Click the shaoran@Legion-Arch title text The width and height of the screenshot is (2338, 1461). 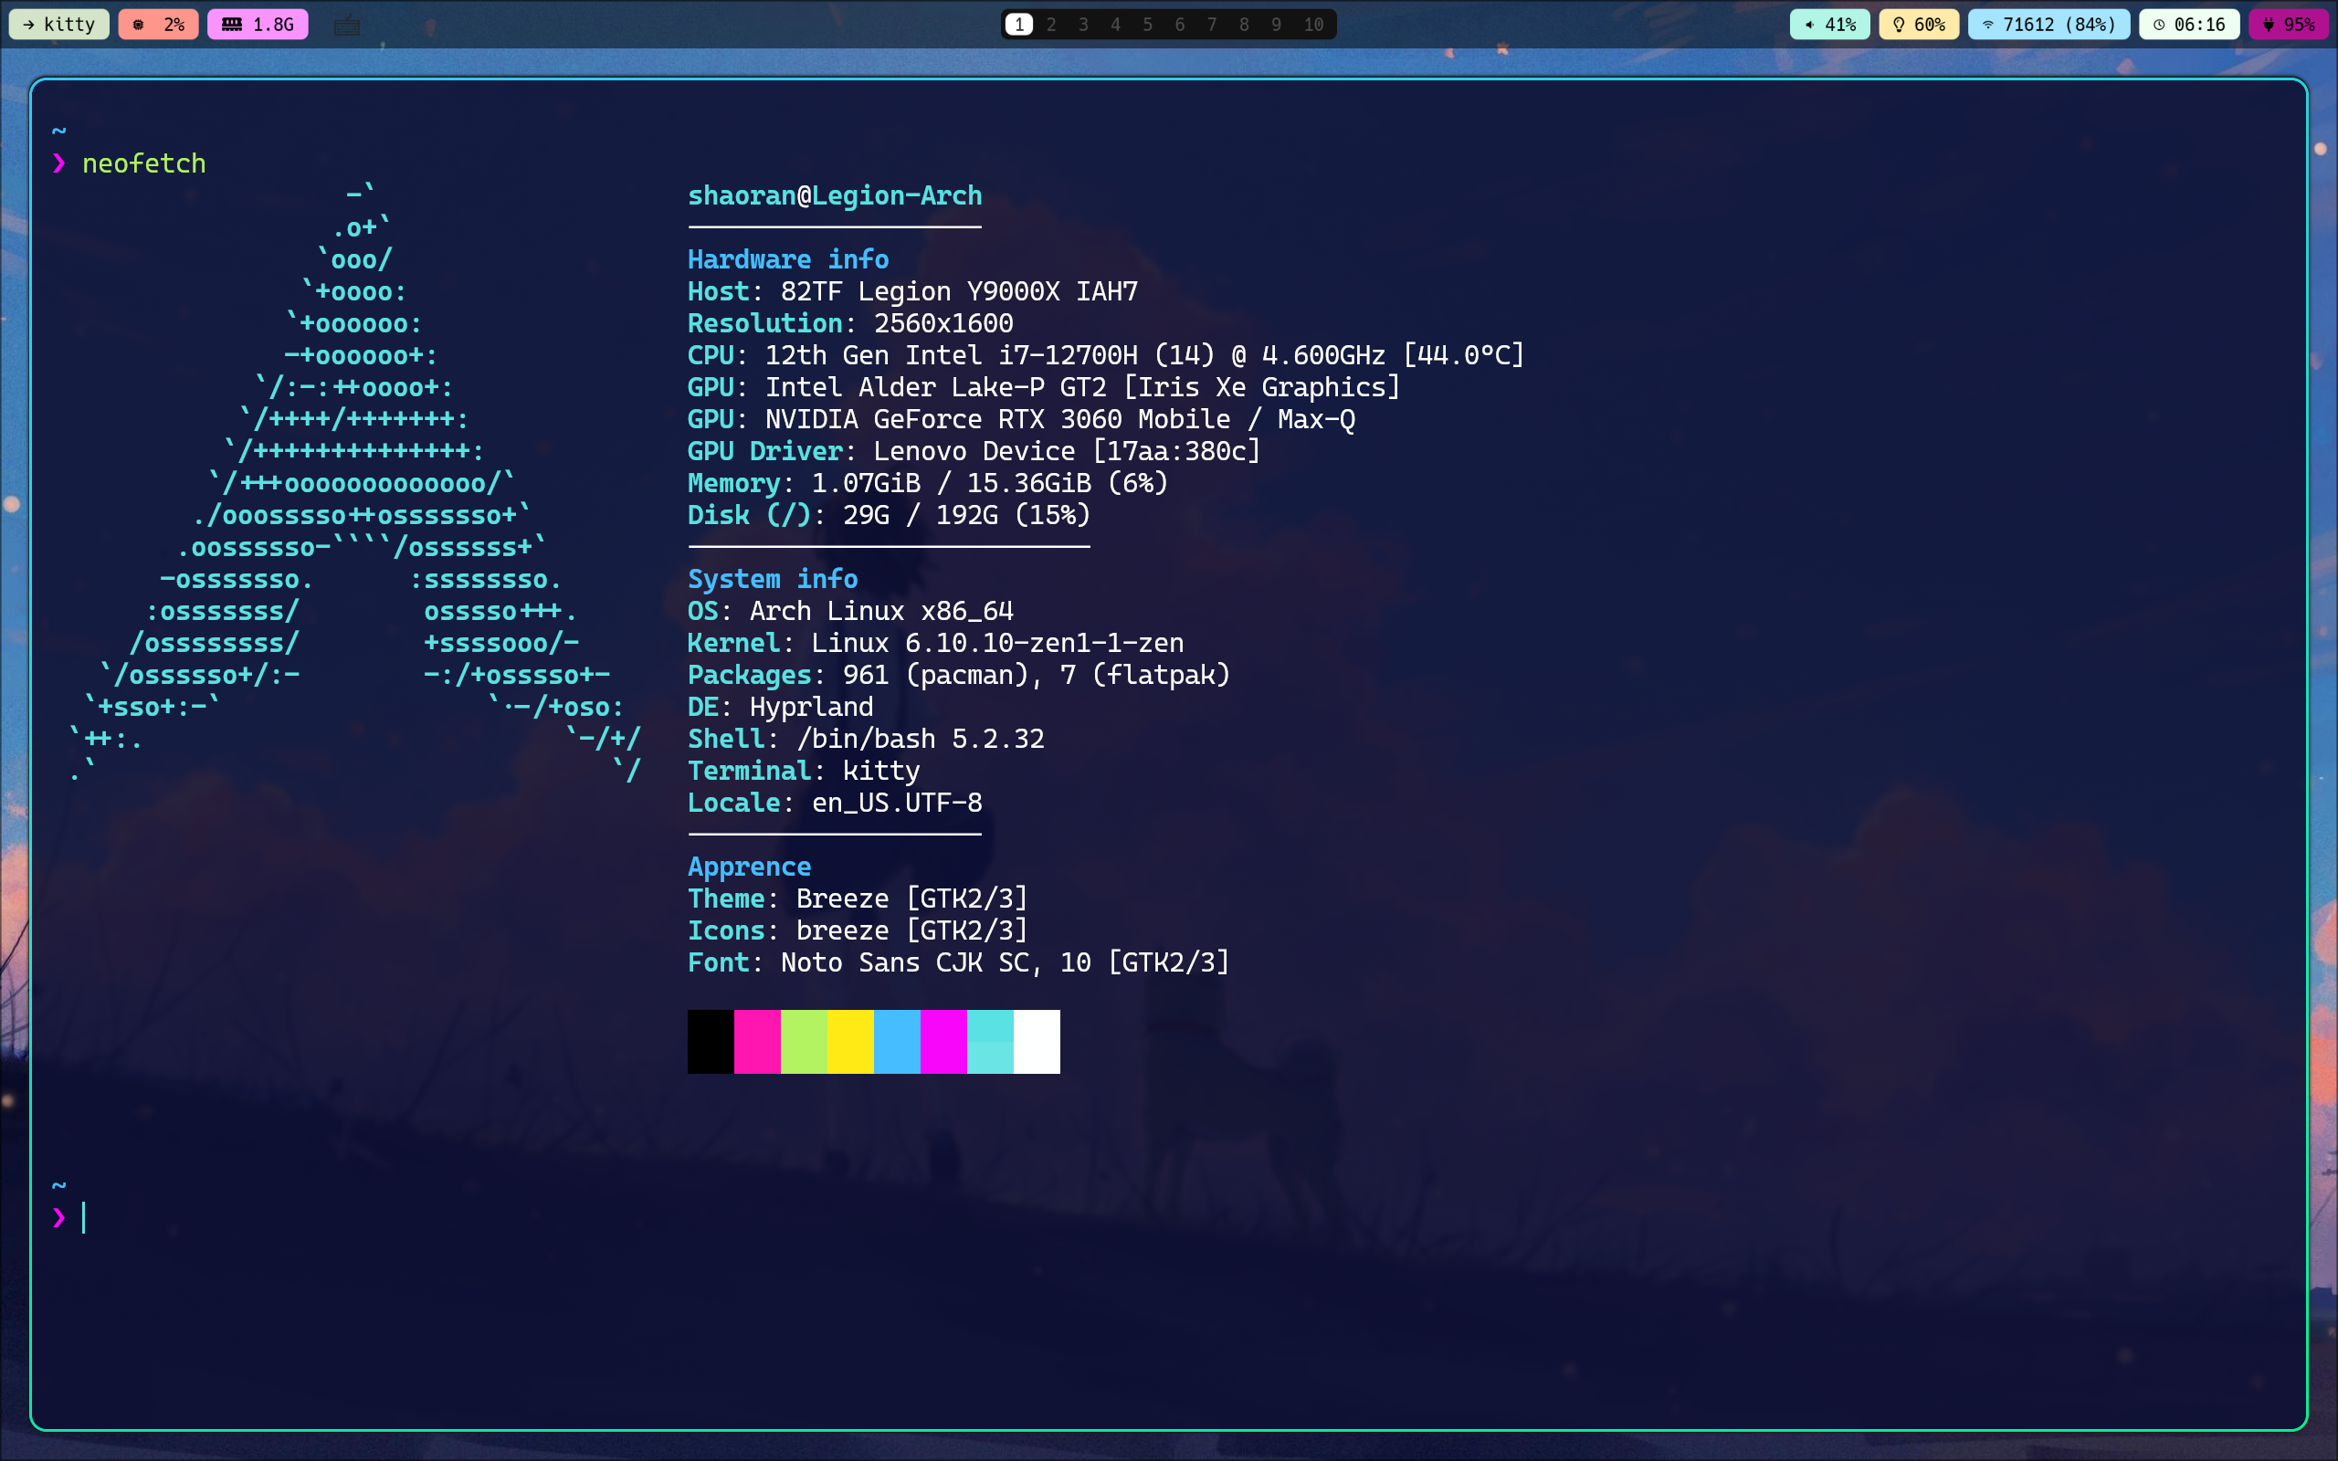(834, 196)
